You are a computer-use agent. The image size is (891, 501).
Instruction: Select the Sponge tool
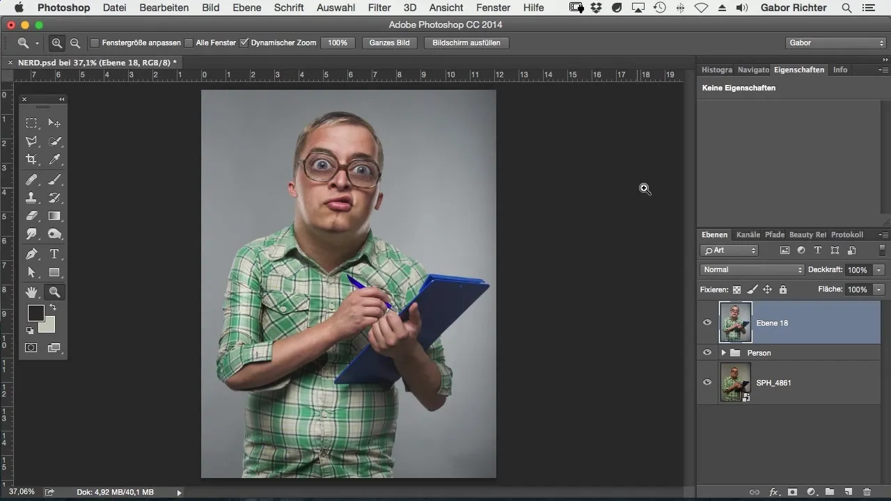(54, 234)
